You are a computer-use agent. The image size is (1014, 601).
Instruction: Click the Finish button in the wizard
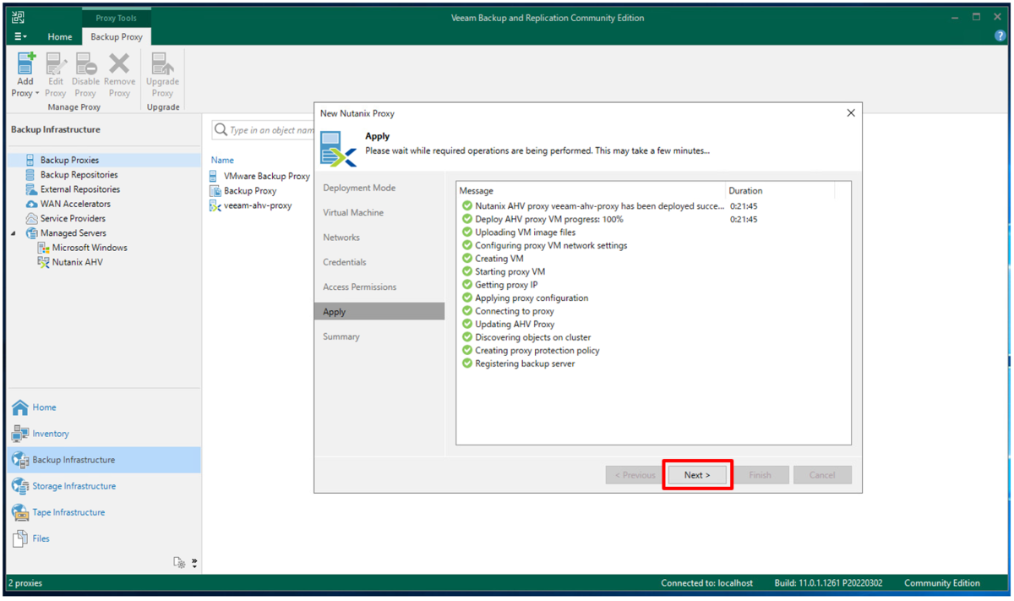(760, 475)
